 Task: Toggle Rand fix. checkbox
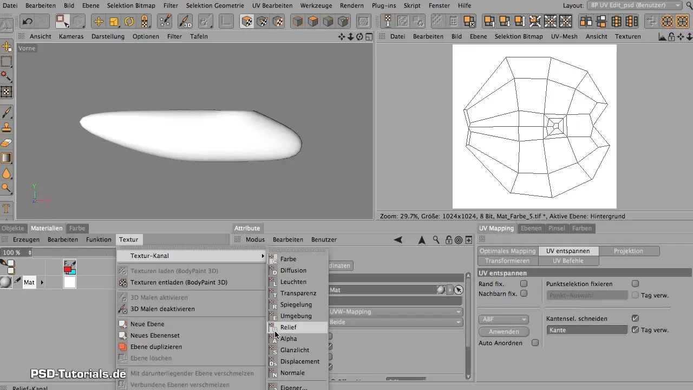point(524,284)
